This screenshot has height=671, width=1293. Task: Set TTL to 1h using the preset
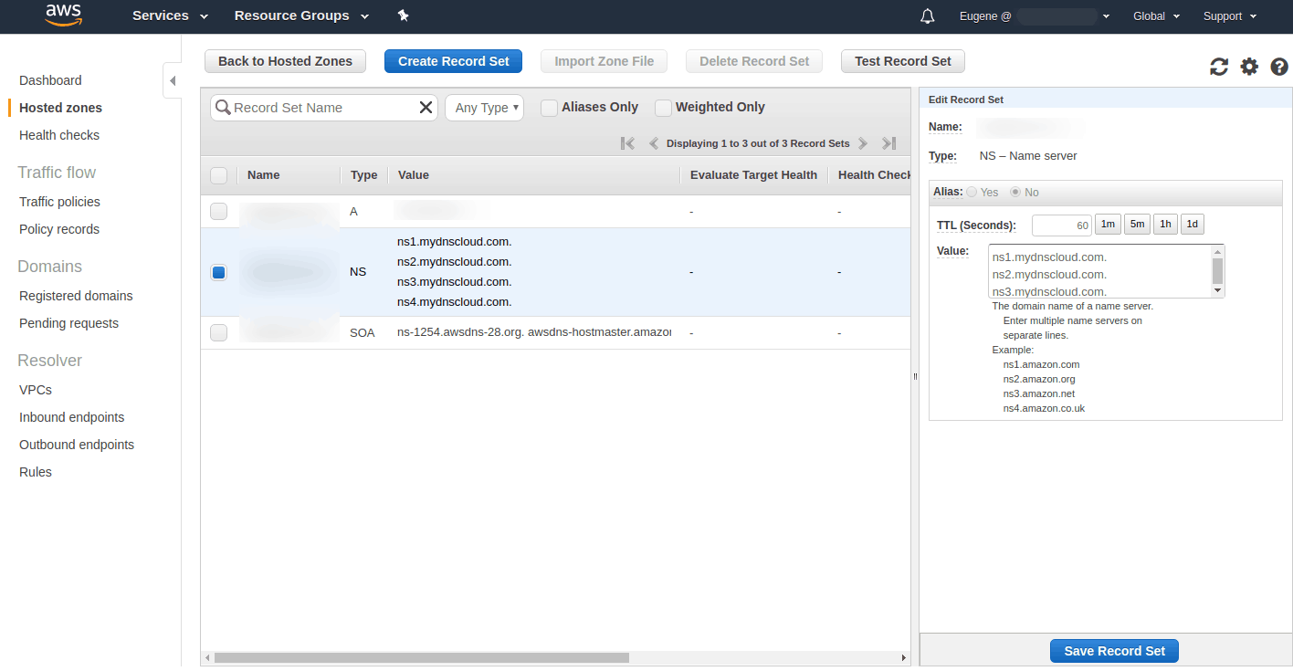tap(1165, 224)
